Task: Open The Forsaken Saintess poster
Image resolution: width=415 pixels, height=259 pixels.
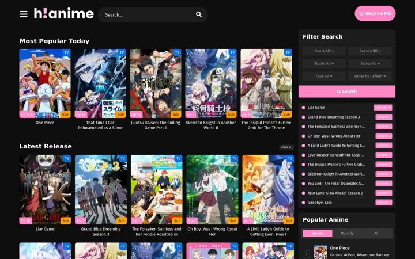Action: tap(157, 189)
